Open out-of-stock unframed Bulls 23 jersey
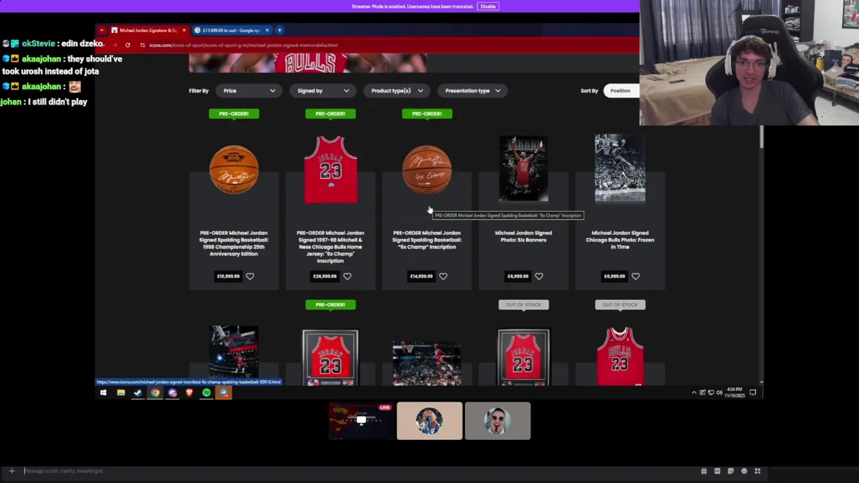This screenshot has width=859, height=483. (x=620, y=356)
